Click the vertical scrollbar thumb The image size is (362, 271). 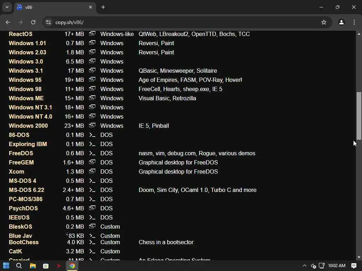coord(359,116)
